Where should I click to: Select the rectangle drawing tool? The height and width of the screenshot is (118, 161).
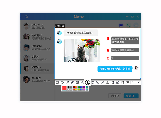point(57,82)
